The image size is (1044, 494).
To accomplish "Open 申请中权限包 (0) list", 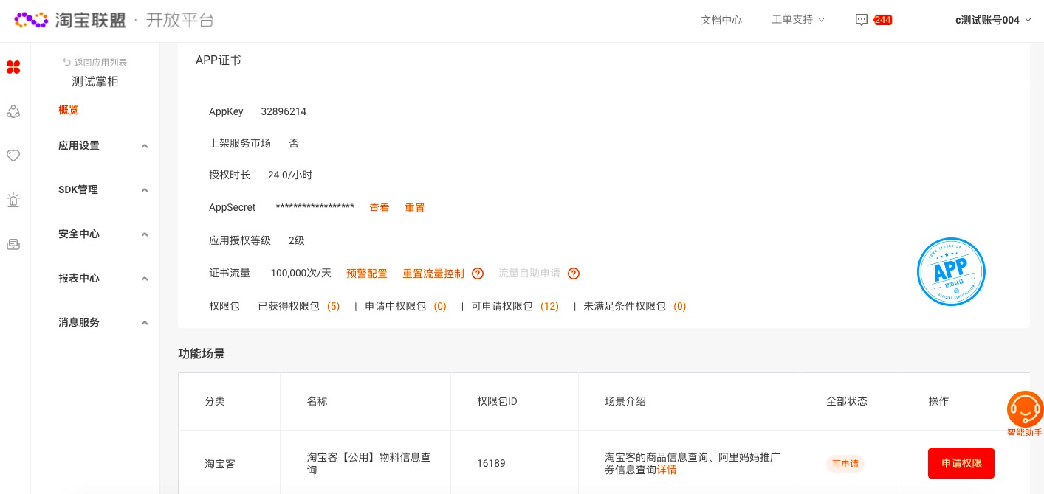I will click(x=406, y=306).
